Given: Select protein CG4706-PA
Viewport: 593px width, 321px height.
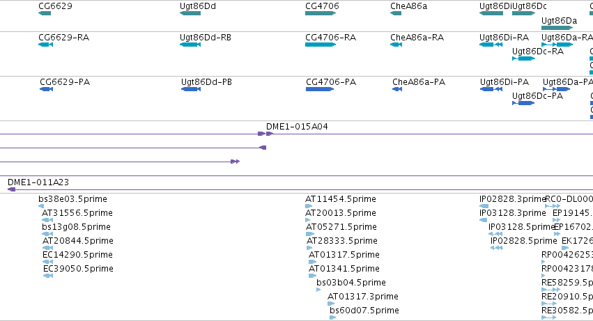Looking at the screenshot, I should pos(331,82).
